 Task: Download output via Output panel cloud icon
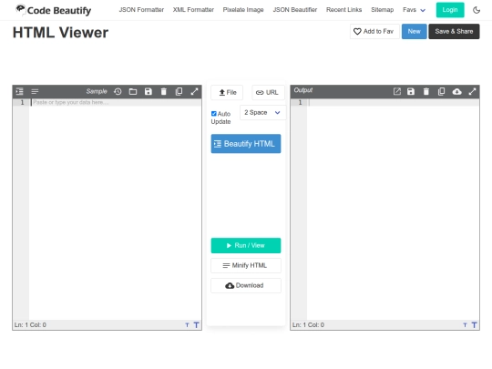pos(456,91)
